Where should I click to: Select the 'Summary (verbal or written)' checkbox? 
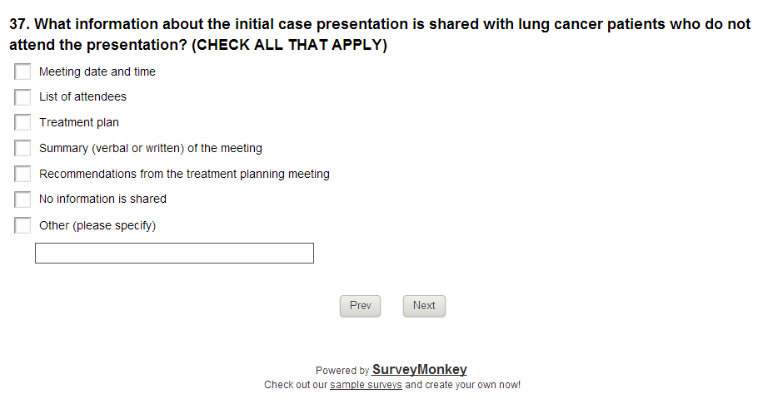click(22, 149)
